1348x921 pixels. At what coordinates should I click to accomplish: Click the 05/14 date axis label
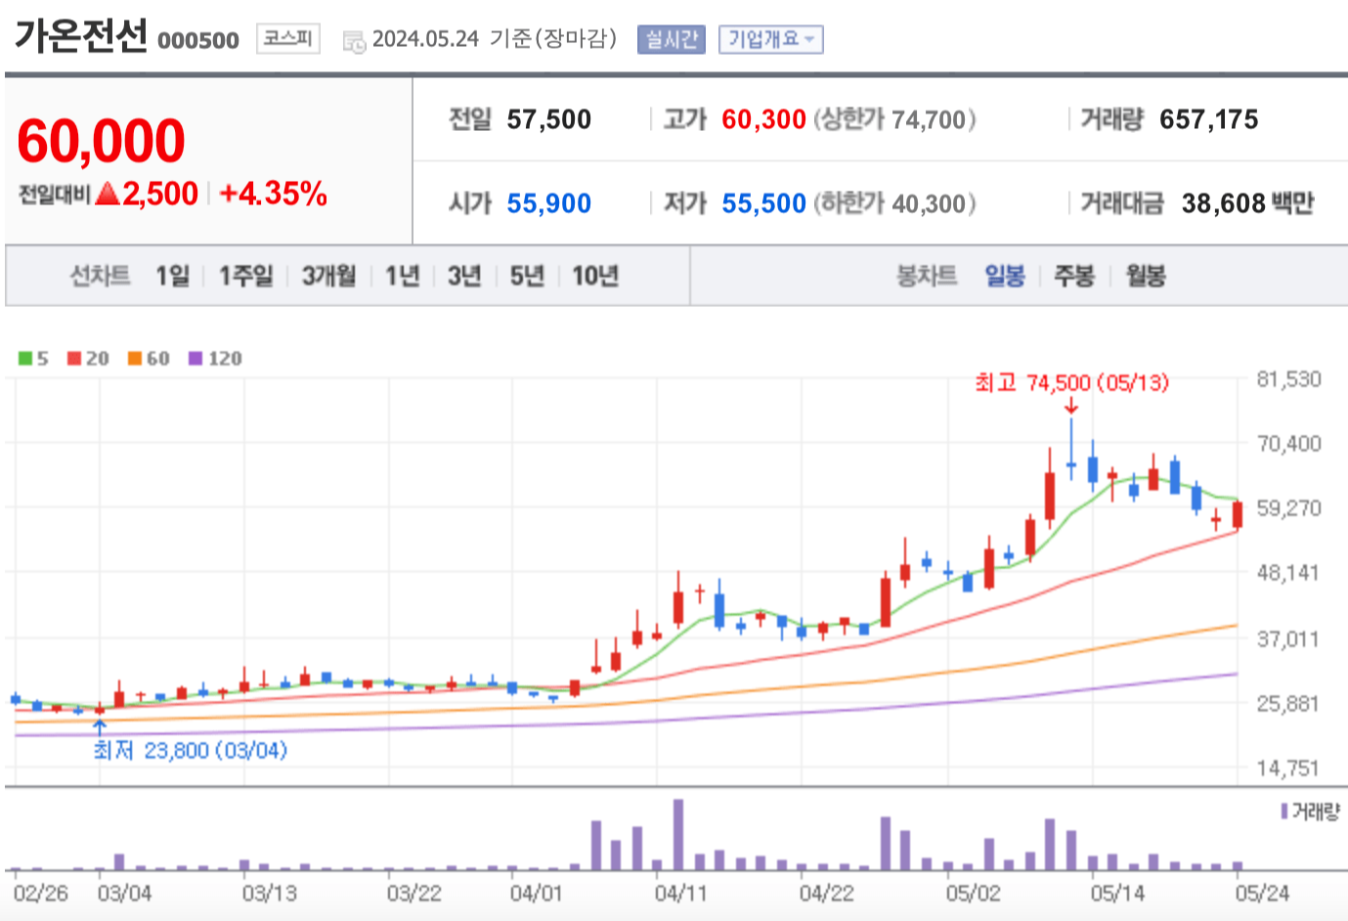coord(1117,893)
